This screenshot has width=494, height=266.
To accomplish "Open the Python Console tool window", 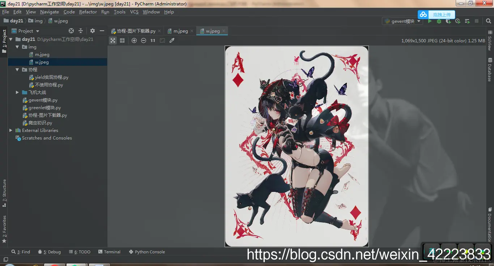I will pos(147,252).
